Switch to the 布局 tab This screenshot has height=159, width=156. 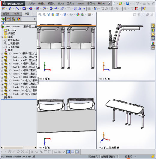16,14
